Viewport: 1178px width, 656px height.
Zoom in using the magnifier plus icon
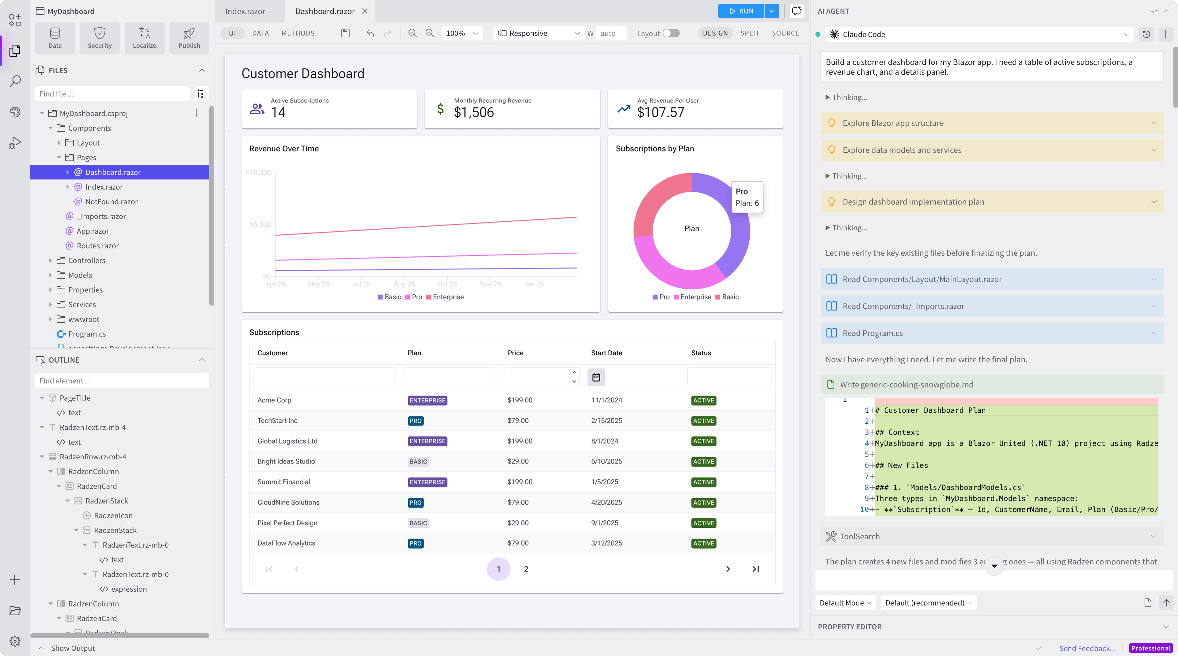pos(429,33)
